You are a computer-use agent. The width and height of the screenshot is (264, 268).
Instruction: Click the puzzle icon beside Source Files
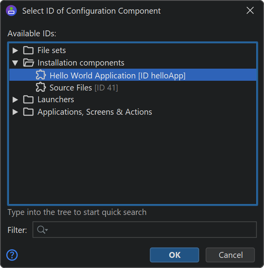[41, 87]
